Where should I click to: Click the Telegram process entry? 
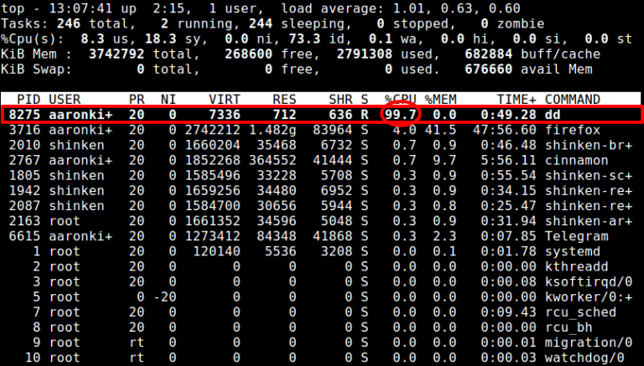click(576, 236)
